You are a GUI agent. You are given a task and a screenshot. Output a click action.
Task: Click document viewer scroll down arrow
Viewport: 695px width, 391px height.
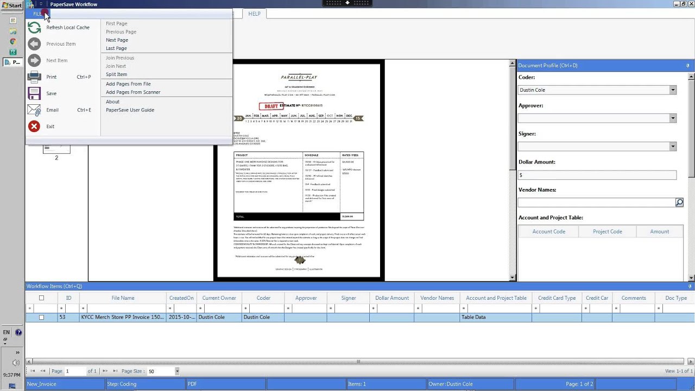pos(513,278)
